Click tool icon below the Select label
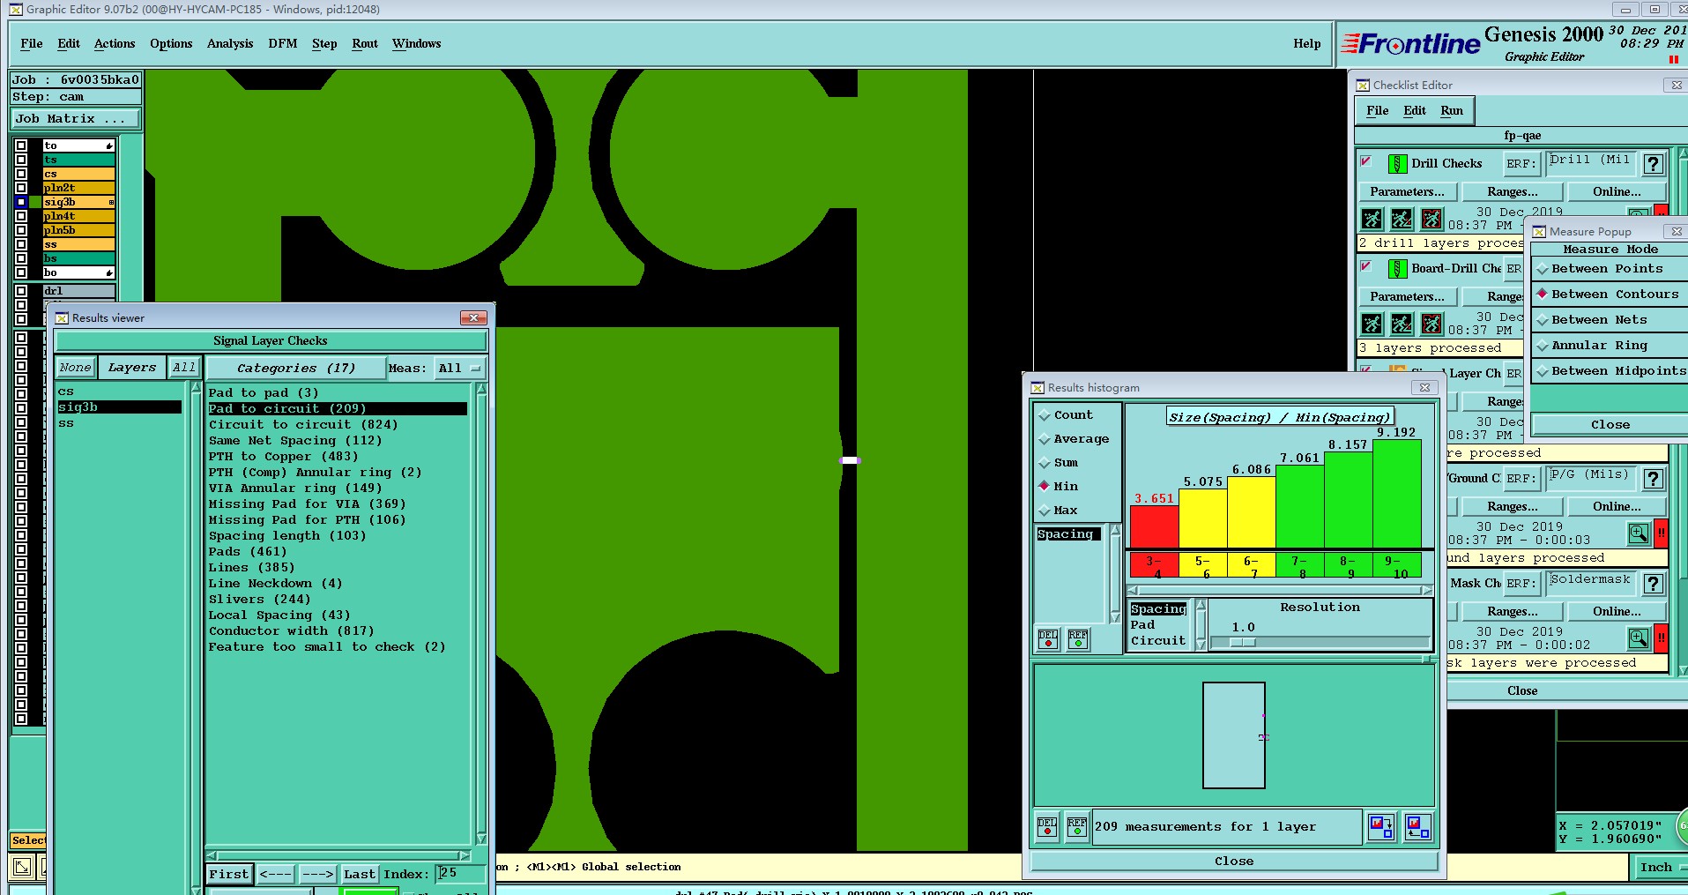 coord(22,867)
